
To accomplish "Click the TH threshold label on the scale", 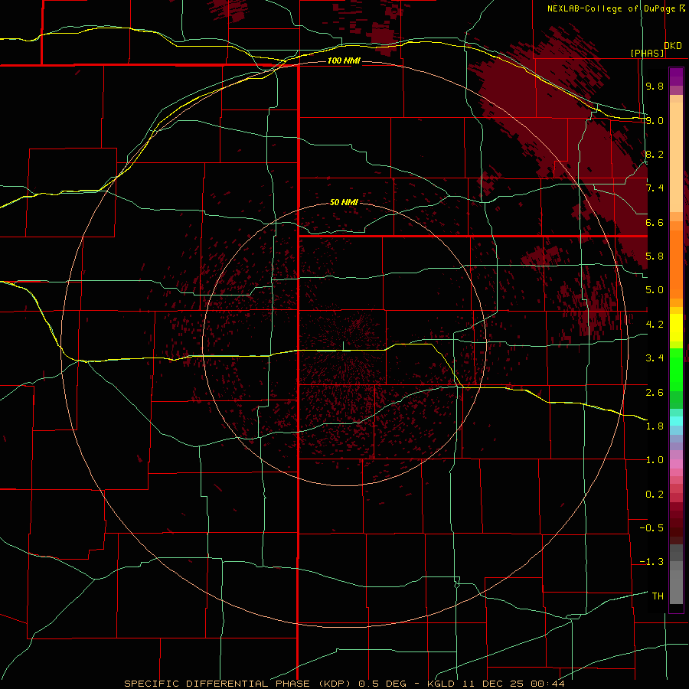I will point(658,596).
